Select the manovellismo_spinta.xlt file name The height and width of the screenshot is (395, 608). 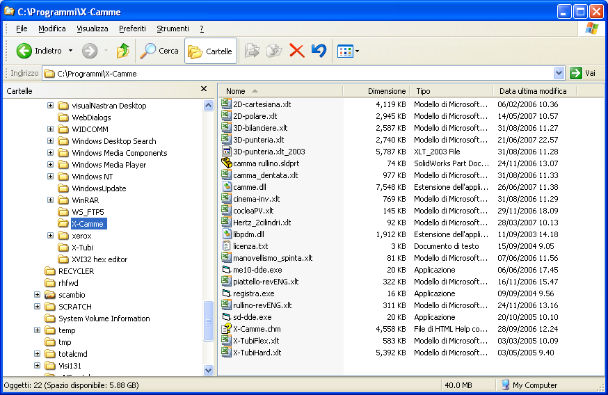[273, 258]
